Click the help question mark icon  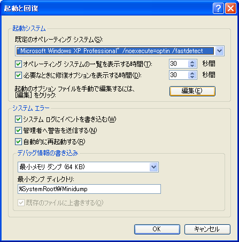[218, 8]
